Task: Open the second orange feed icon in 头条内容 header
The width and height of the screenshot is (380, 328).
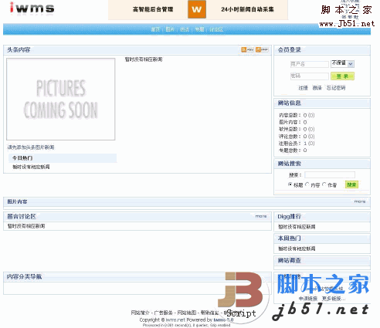Action: (x=262, y=49)
